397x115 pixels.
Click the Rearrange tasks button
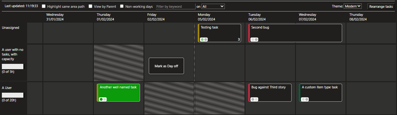(x=381, y=6)
